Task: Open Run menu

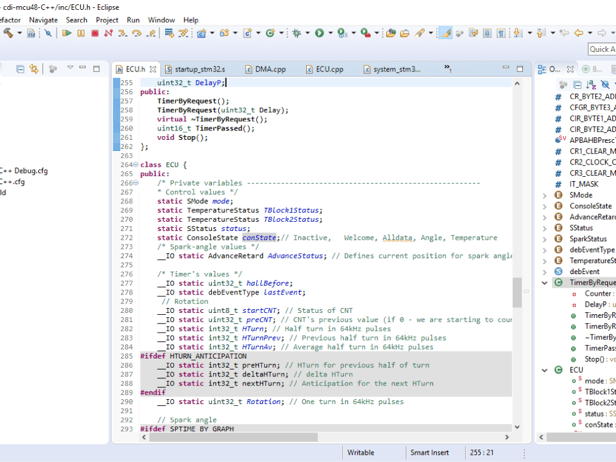Action: [133, 20]
